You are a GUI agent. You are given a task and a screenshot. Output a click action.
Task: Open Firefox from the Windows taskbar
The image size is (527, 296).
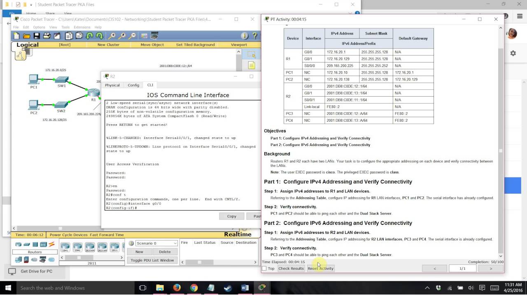(177, 288)
